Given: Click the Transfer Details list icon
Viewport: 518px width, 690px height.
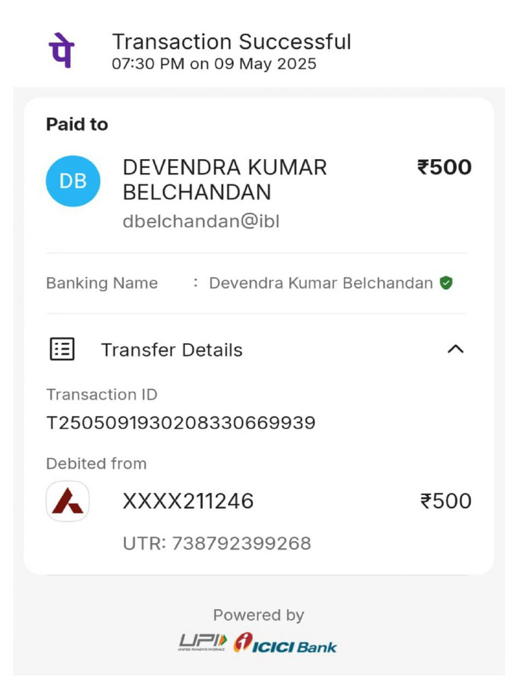Looking at the screenshot, I should (x=62, y=349).
